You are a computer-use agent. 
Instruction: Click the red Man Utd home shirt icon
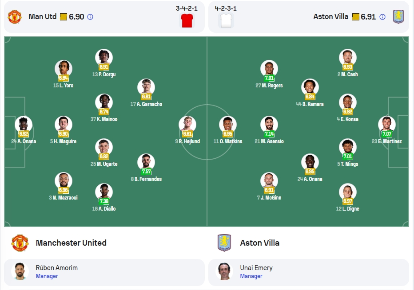pyautogui.click(x=187, y=20)
